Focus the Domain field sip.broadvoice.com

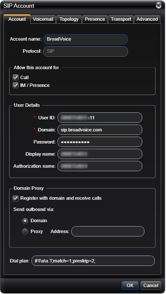pyautogui.click(x=100, y=130)
